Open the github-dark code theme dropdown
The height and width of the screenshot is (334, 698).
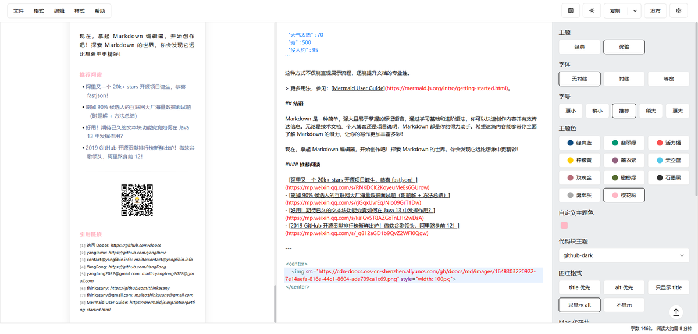click(624, 255)
